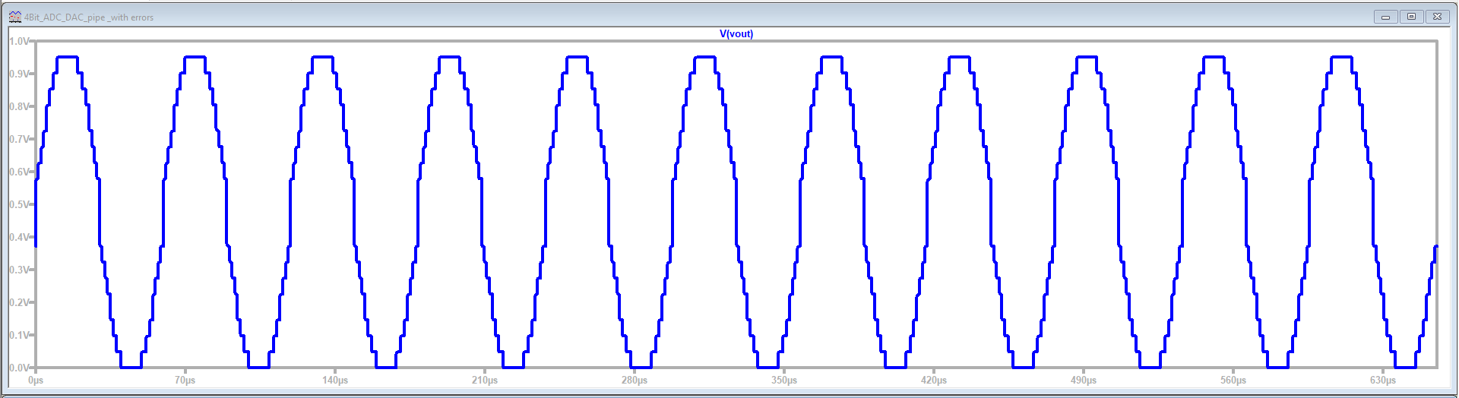Click the 210µs time axis label
This screenshot has width=1459, height=398.
pos(484,380)
